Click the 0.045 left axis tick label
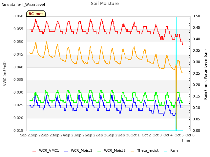This screenshot has height=157, width=210. [18, 55]
